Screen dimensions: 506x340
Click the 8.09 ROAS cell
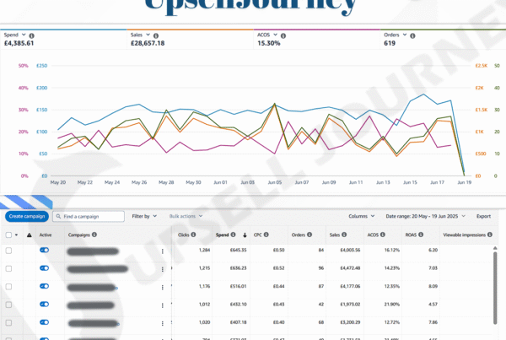[x=433, y=286]
